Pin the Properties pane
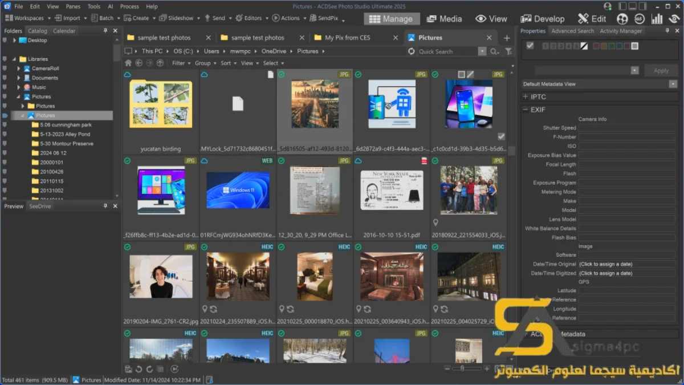 tap(666, 31)
